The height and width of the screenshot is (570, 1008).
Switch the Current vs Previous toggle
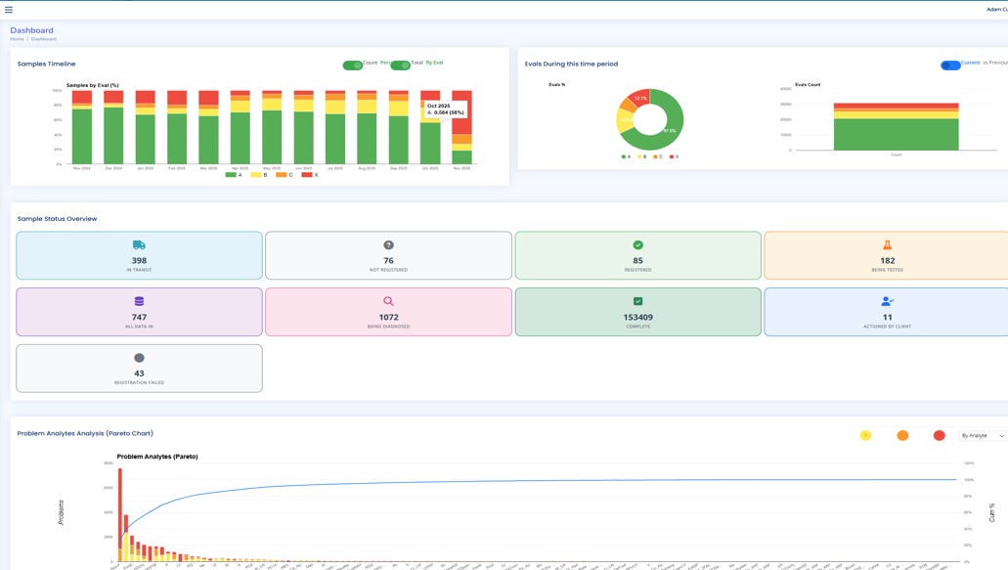(x=949, y=66)
